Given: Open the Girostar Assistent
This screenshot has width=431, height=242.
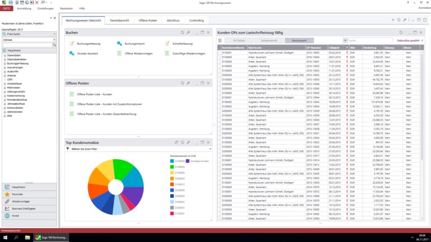Looking at the screenshot, I should [x=72, y=53].
